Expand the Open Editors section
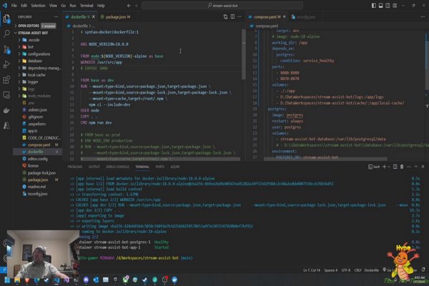The height and width of the screenshot is (286, 429). (x=15, y=26)
